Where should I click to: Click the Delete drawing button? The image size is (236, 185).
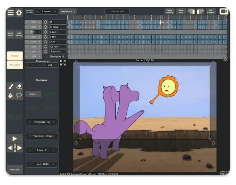point(170,11)
